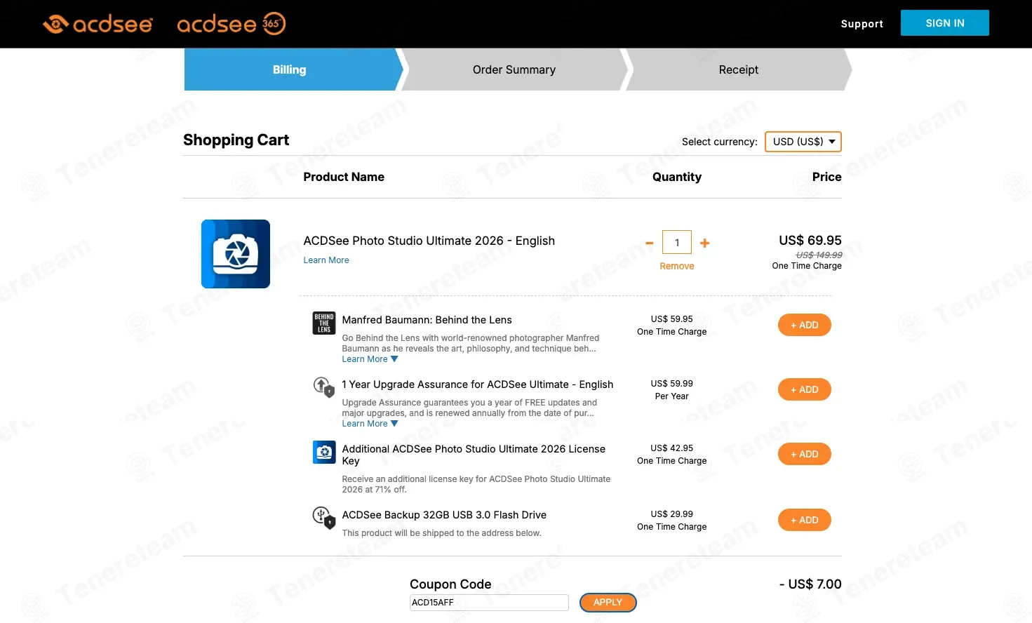Apply the coupon code
This screenshot has width=1032, height=623.
608,603
